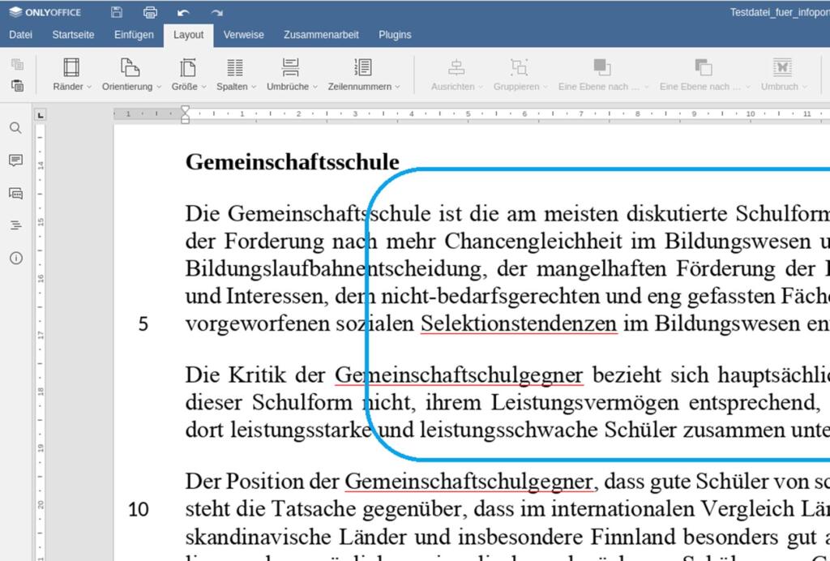Viewport: 830px width, 561px height.
Task: Click the word Chancengleichheit in first paragraph
Action: click(x=533, y=242)
